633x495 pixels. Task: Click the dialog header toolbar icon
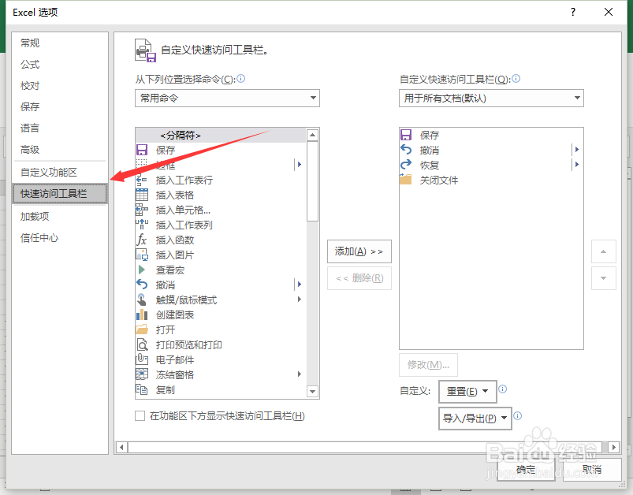tap(145, 50)
